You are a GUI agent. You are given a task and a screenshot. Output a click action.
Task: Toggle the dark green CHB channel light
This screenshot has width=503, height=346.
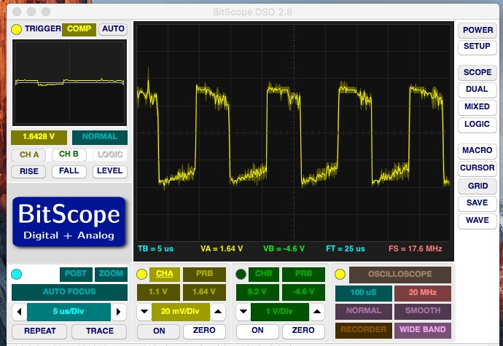(241, 274)
